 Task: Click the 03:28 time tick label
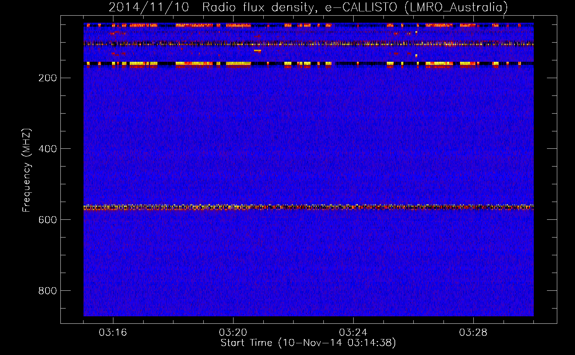473,332
